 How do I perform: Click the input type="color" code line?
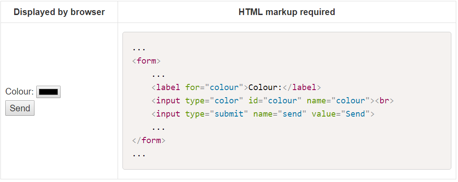(x=272, y=101)
